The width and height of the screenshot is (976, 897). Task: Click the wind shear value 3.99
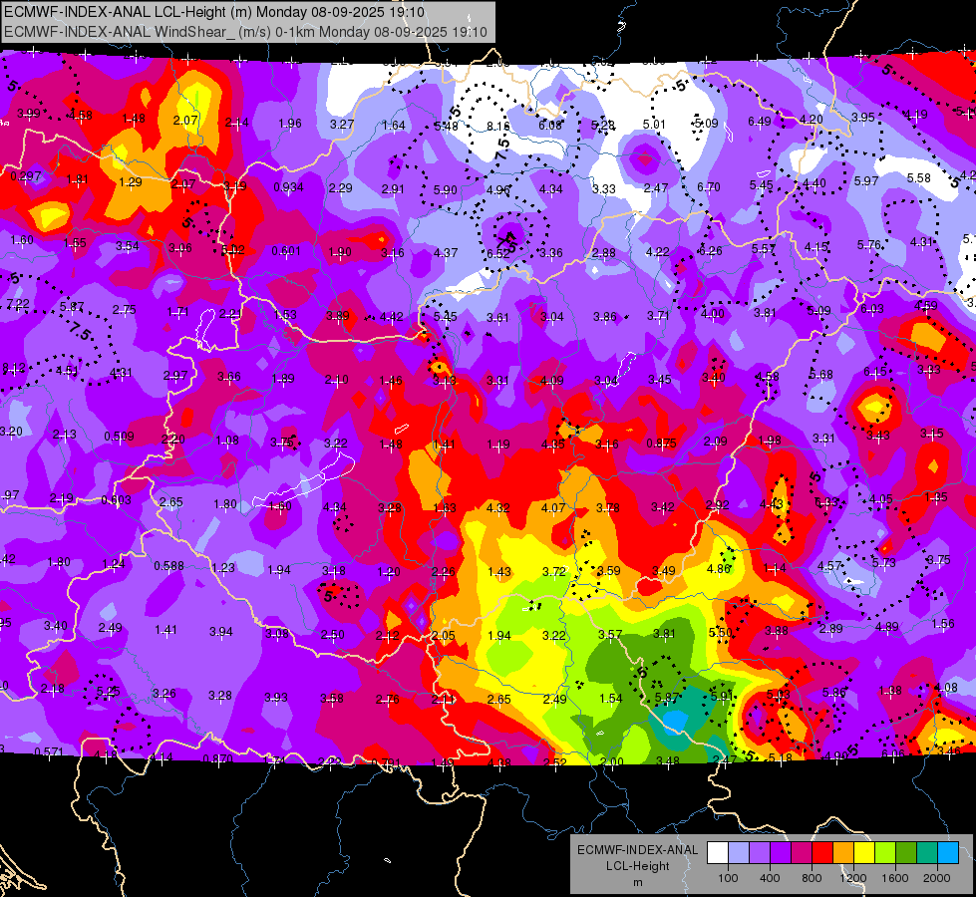(x=29, y=114)
